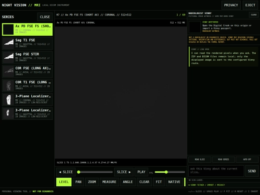260x195 pixels.
Task: Click the Vinny avatar placeholder box
Action: (x=195, y=27)
